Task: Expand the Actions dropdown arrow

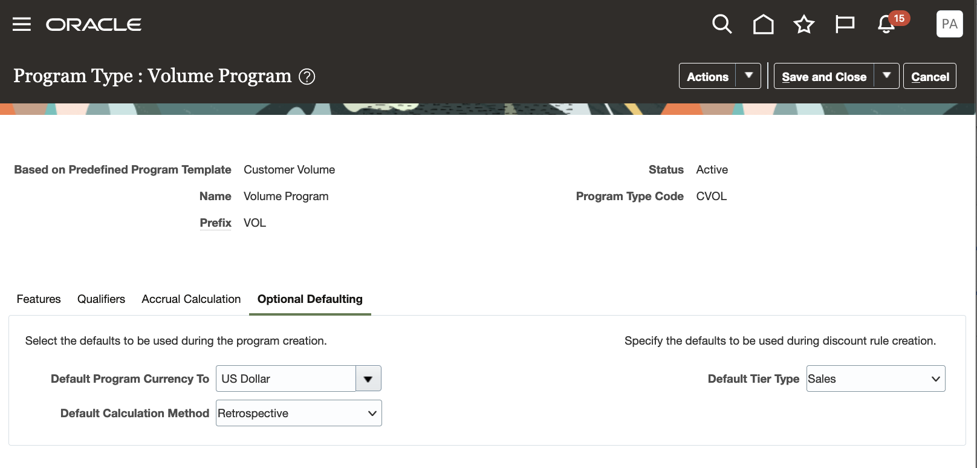Action: pos(748,76)
